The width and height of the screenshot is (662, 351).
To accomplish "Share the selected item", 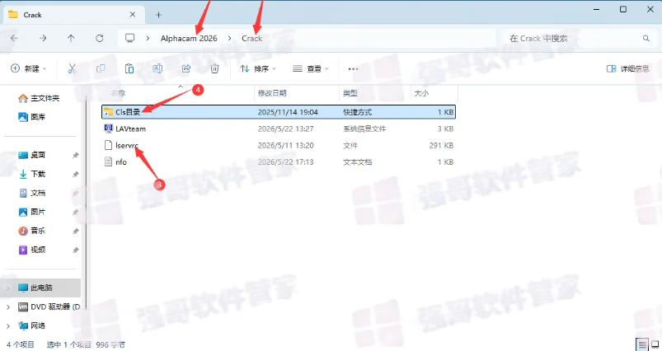I will coord(186,68).
